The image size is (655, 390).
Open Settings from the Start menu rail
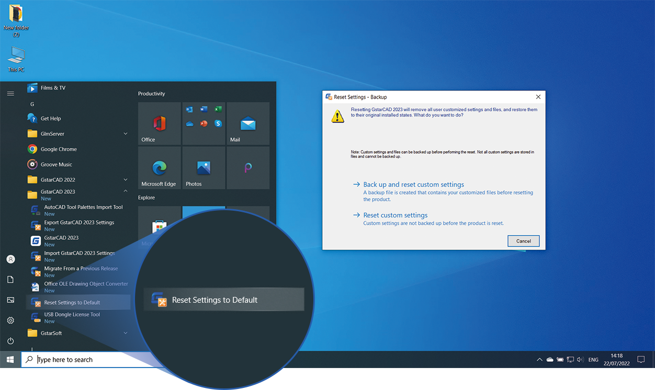[x=10, y=320]
